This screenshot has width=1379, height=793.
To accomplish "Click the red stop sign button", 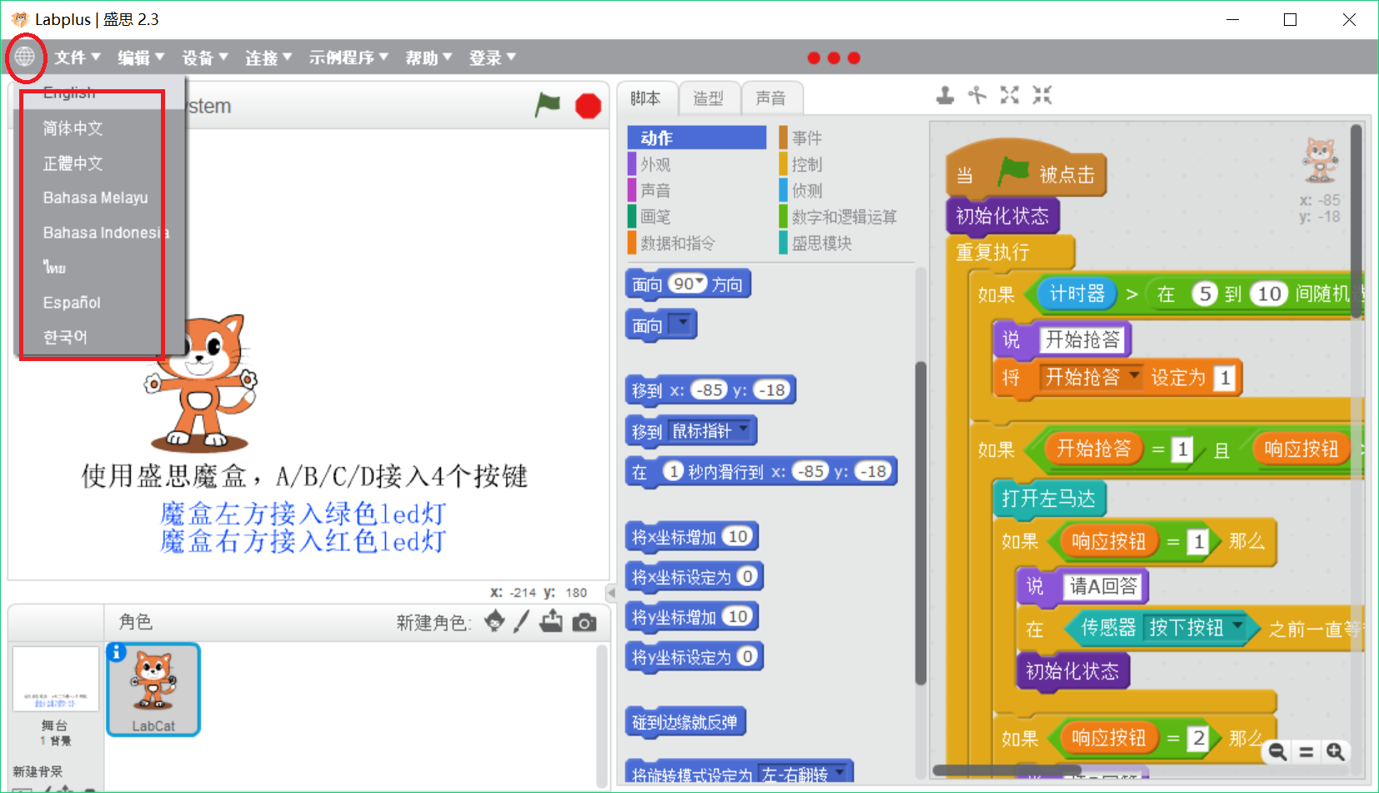I will click(x=588, y=106).
